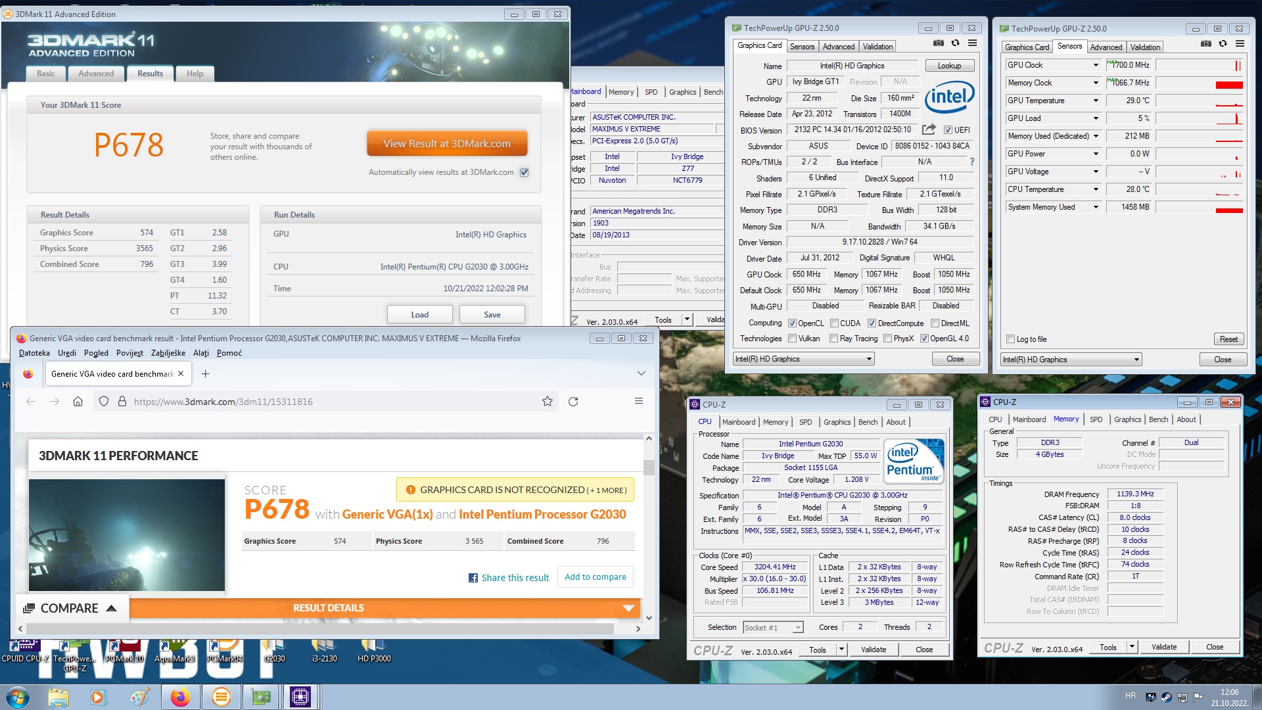Viewport: 1262px width, 710px height.
Task: Click the Lookup button in GPU-Z
Action: pos(949,66)
